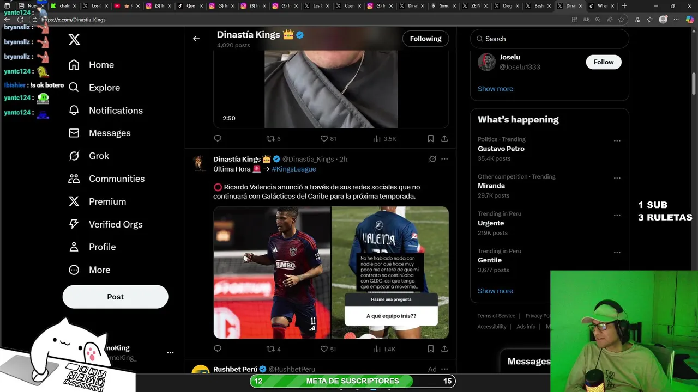
Task: Open Grok from the sidebar
Action: (88, 156)
